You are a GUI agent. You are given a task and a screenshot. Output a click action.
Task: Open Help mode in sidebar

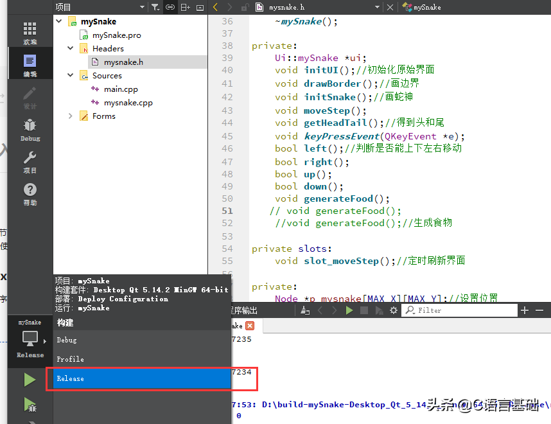[30, 195]
